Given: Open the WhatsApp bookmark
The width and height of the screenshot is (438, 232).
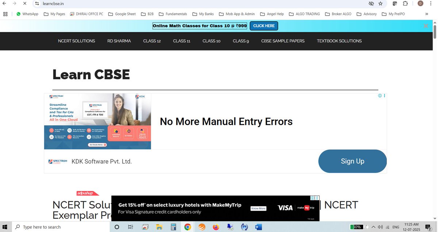Looking at the screenshot, I should click(27, 14).
